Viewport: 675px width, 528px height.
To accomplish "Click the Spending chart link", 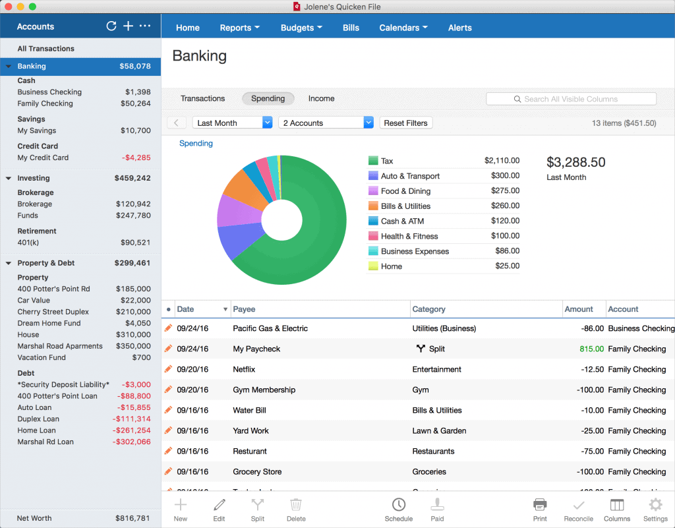I will 196,143.
